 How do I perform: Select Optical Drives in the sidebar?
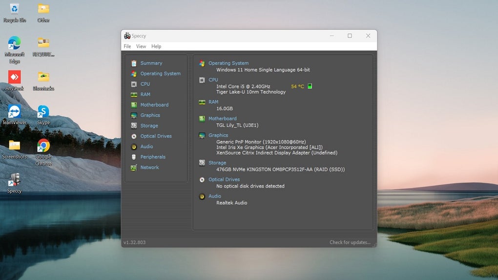coord(156,136)
